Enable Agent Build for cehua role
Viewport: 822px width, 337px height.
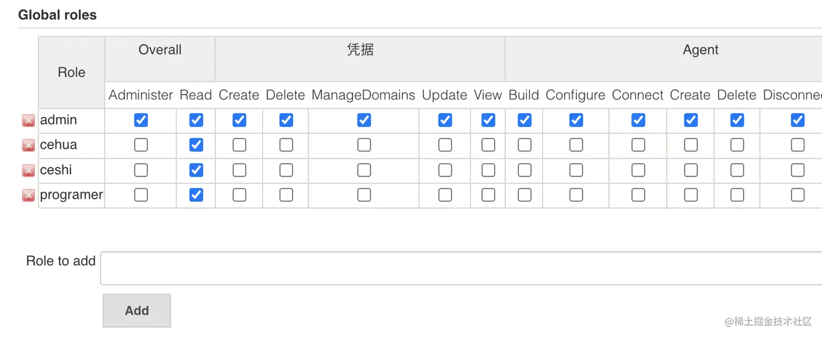(525, 145)
